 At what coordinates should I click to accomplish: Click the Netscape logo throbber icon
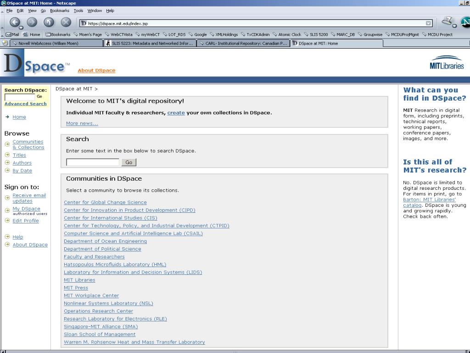(x=465, y=22)
